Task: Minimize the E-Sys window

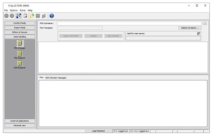Action: point(189,6)
